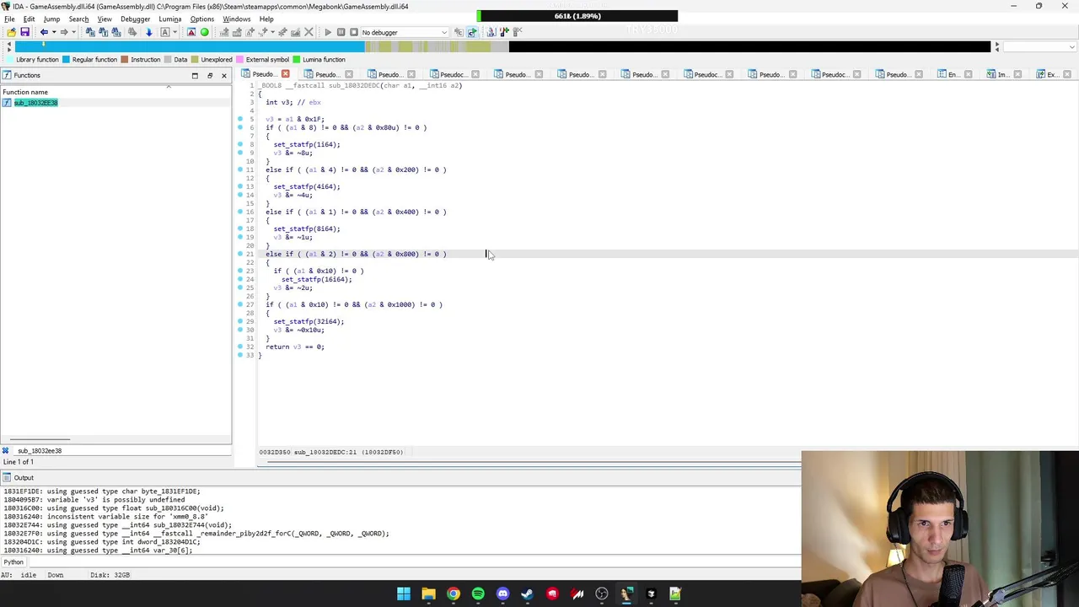Expand the jump forward history dropdown arrow
Screen dimensions: 1079x607
coord(73,32)
